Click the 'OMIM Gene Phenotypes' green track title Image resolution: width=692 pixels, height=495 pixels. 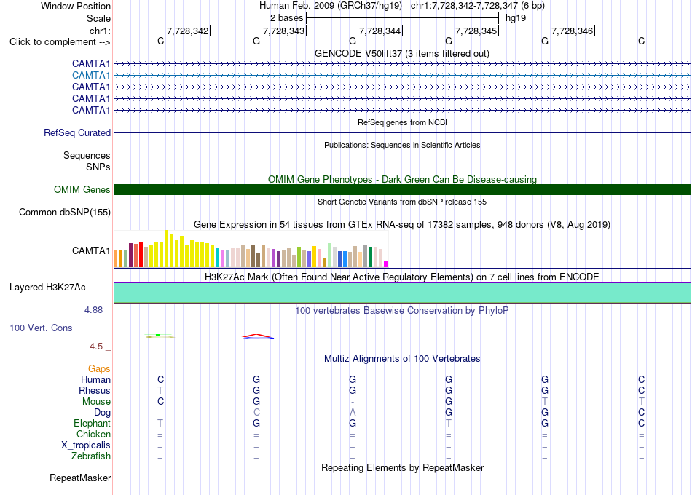coord(403,180)
